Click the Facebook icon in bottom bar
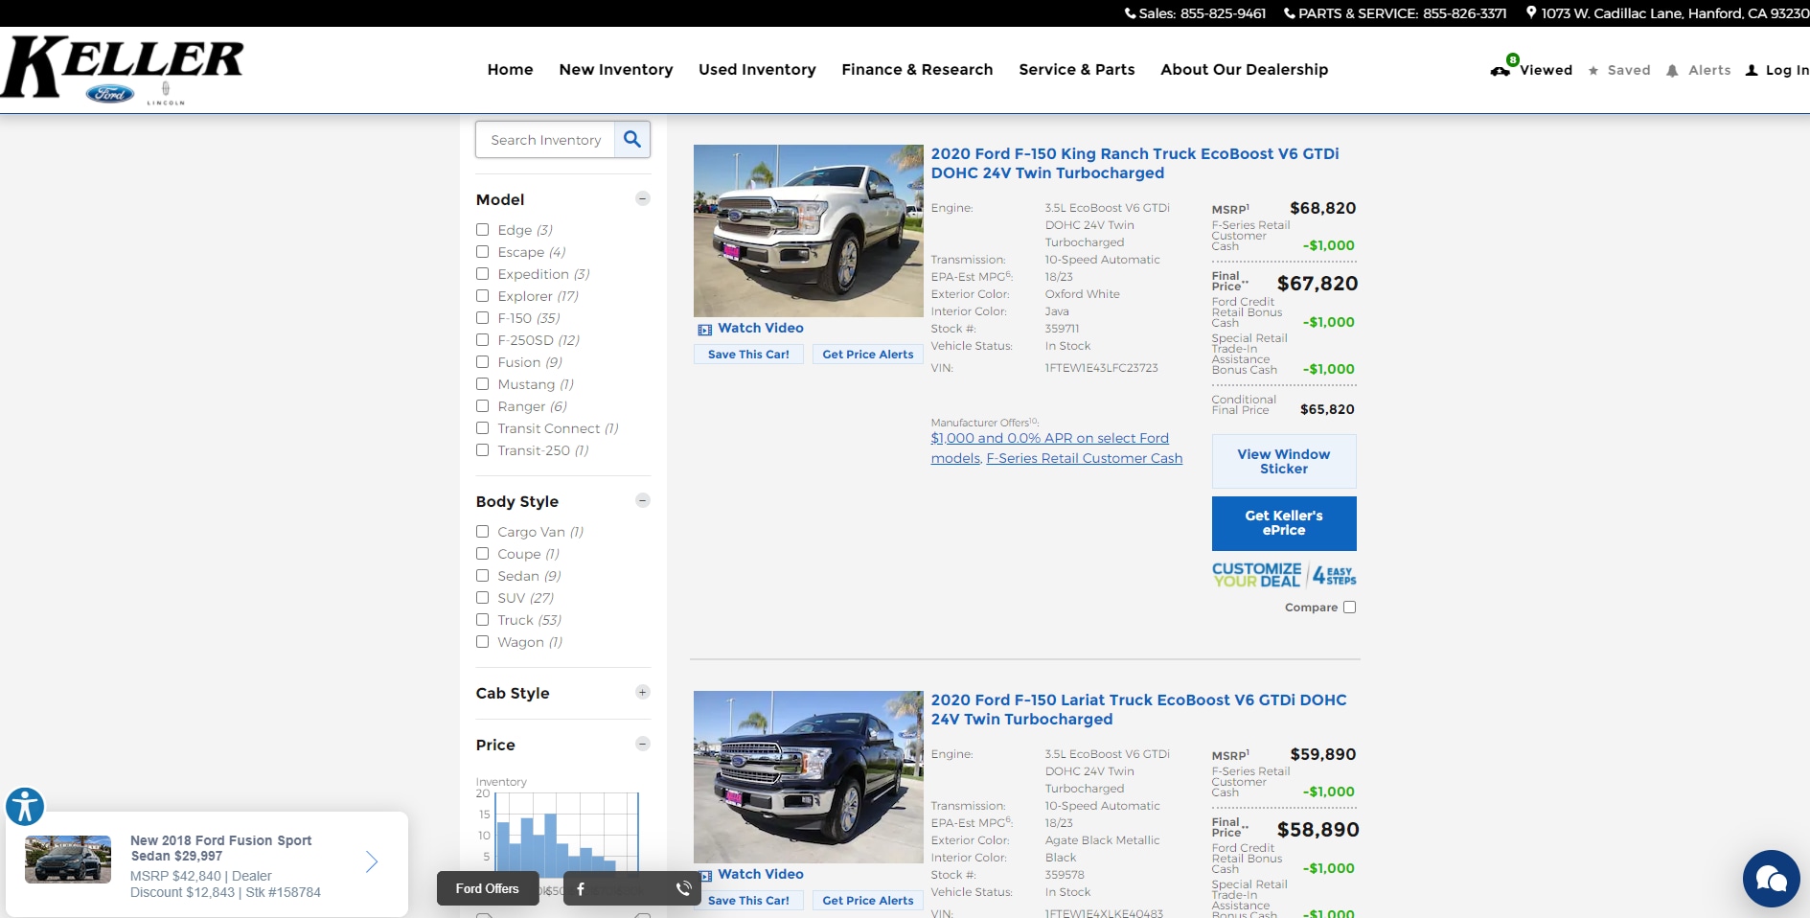Screen dimensions: 1810x918 tap(581, 889)
